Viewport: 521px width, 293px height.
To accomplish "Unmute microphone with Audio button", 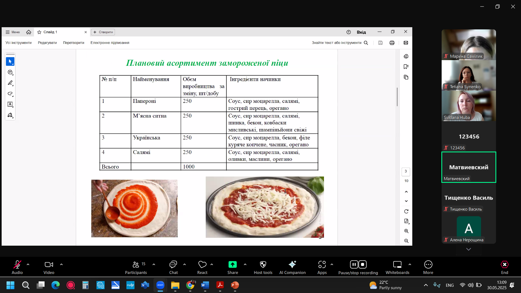I will [x=17, y=267].
